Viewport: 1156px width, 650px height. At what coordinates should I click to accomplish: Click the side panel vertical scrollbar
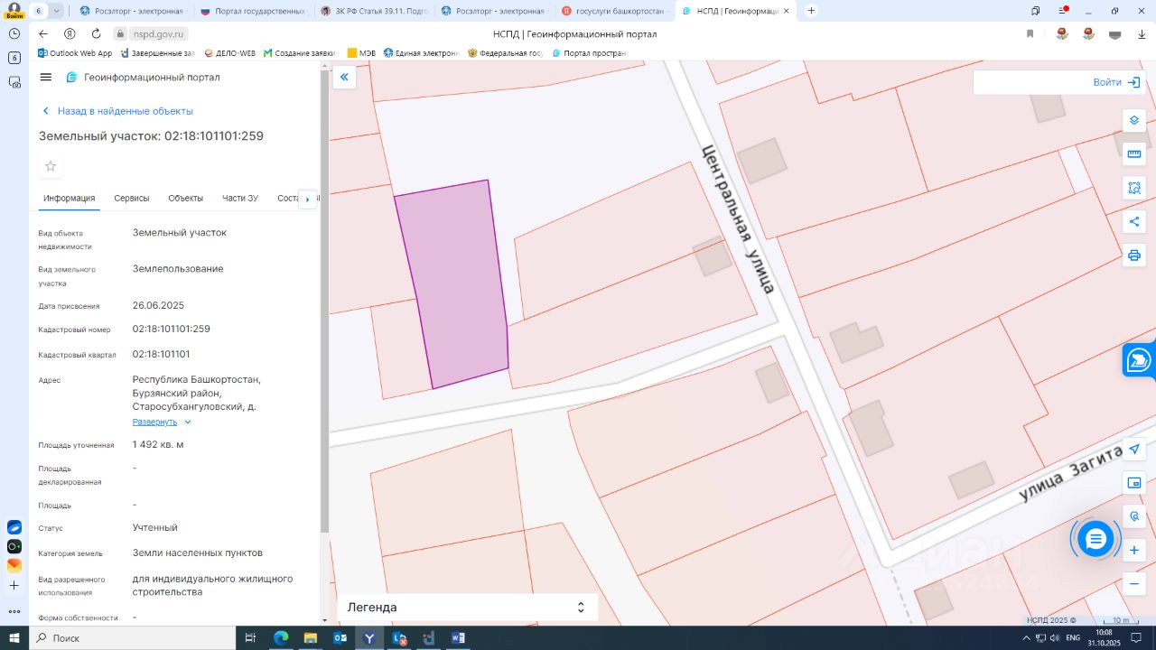click(325, 302)
